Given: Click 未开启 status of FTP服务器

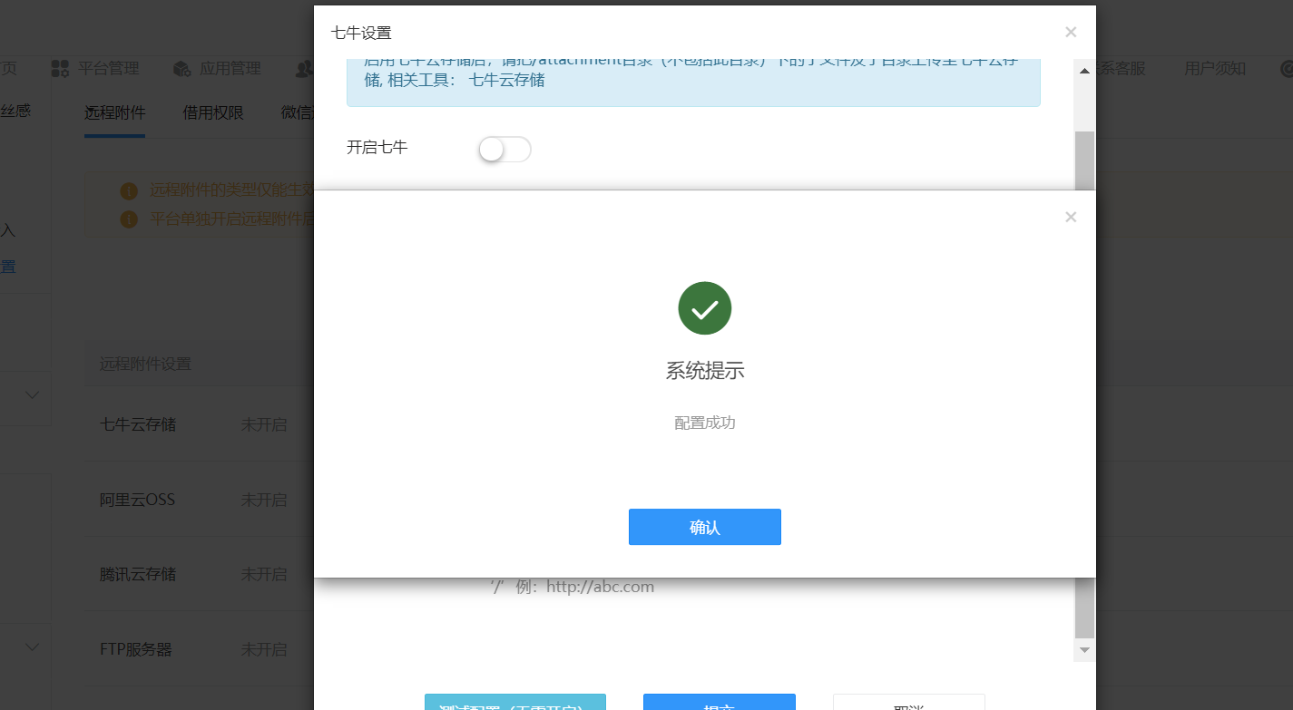Looking at the screenshot, I should [264, 649].
